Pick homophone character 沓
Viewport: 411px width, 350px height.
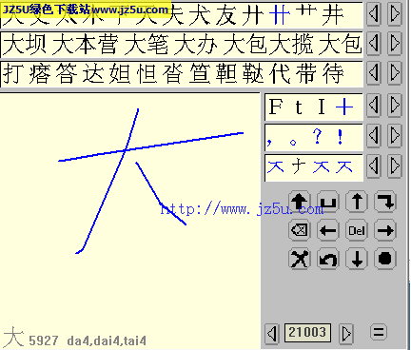tap(173, 73)
